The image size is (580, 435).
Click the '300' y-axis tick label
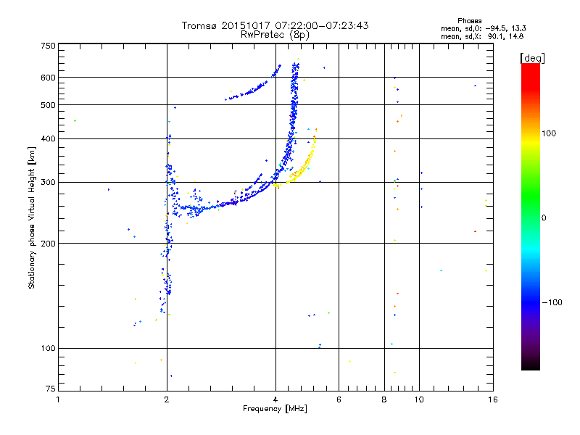(x=48, y=183)
